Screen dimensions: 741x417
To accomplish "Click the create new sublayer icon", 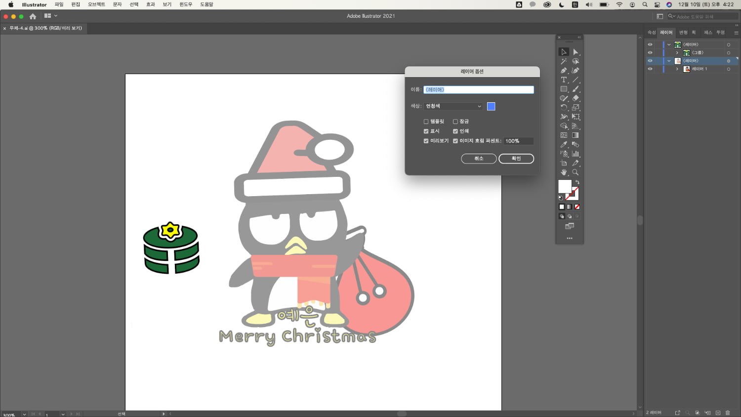I will tap(707, 413).
